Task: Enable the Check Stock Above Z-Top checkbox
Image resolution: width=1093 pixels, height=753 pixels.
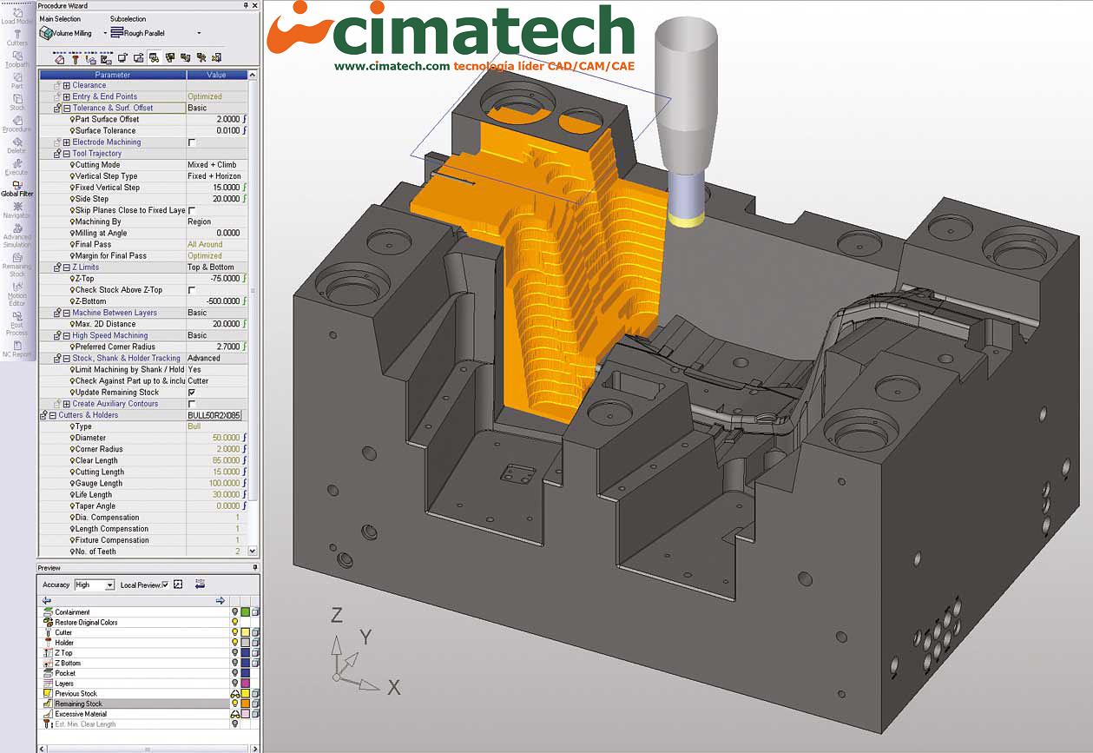Action: pos(192,290)
